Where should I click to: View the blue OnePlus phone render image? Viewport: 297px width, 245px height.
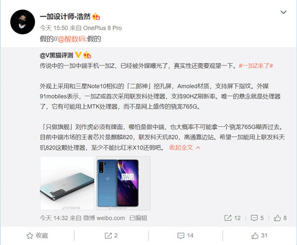coord(123,183)
